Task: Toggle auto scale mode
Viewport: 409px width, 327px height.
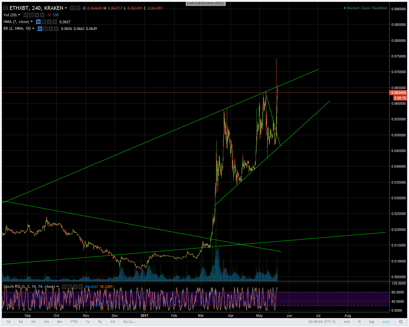Action: [x=386, y=322]
